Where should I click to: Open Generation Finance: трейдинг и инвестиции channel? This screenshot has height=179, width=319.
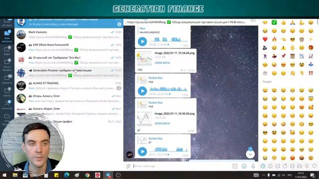coord(69,73)
